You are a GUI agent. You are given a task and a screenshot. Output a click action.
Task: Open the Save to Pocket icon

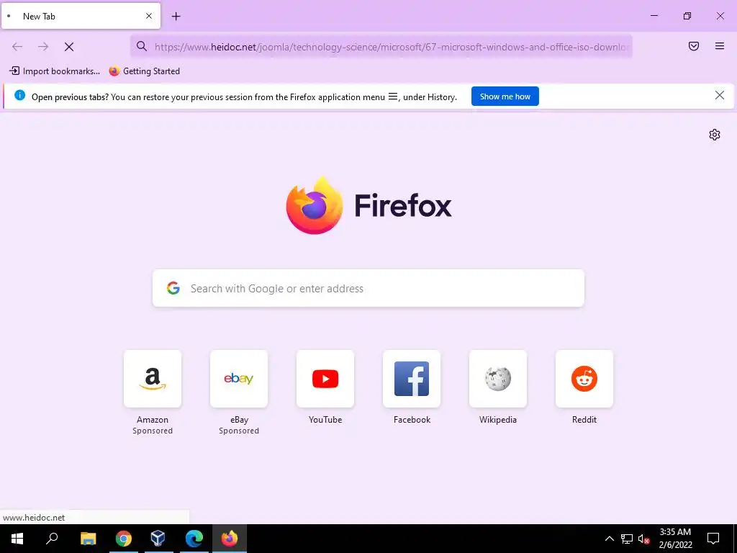(x=694, y=46)
